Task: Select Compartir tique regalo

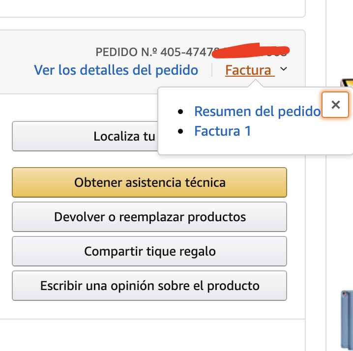Action: point(149,251)
